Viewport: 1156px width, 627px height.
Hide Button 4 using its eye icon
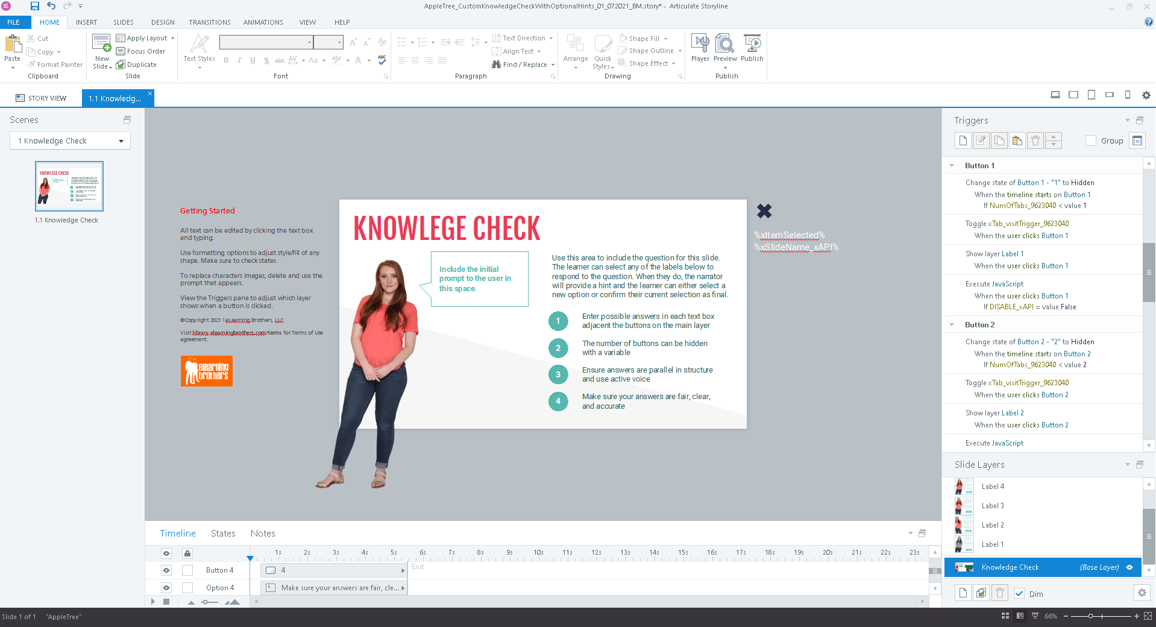point(166,570)
